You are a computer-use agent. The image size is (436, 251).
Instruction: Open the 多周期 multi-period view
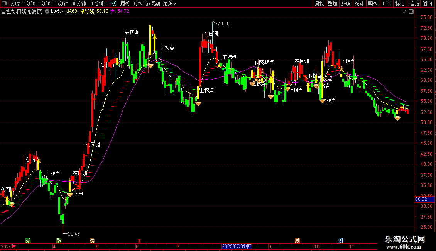pos(153,3)
